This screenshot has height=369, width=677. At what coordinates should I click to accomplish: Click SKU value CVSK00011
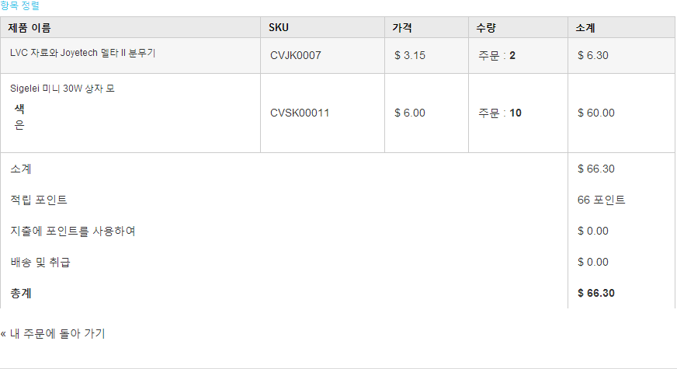coord(300,113)
